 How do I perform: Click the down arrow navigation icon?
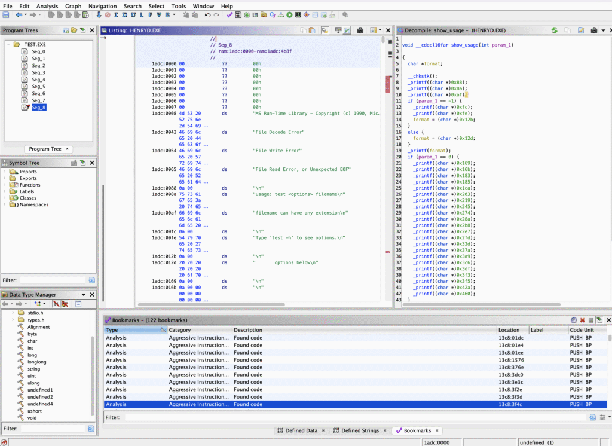click(99, 14)
